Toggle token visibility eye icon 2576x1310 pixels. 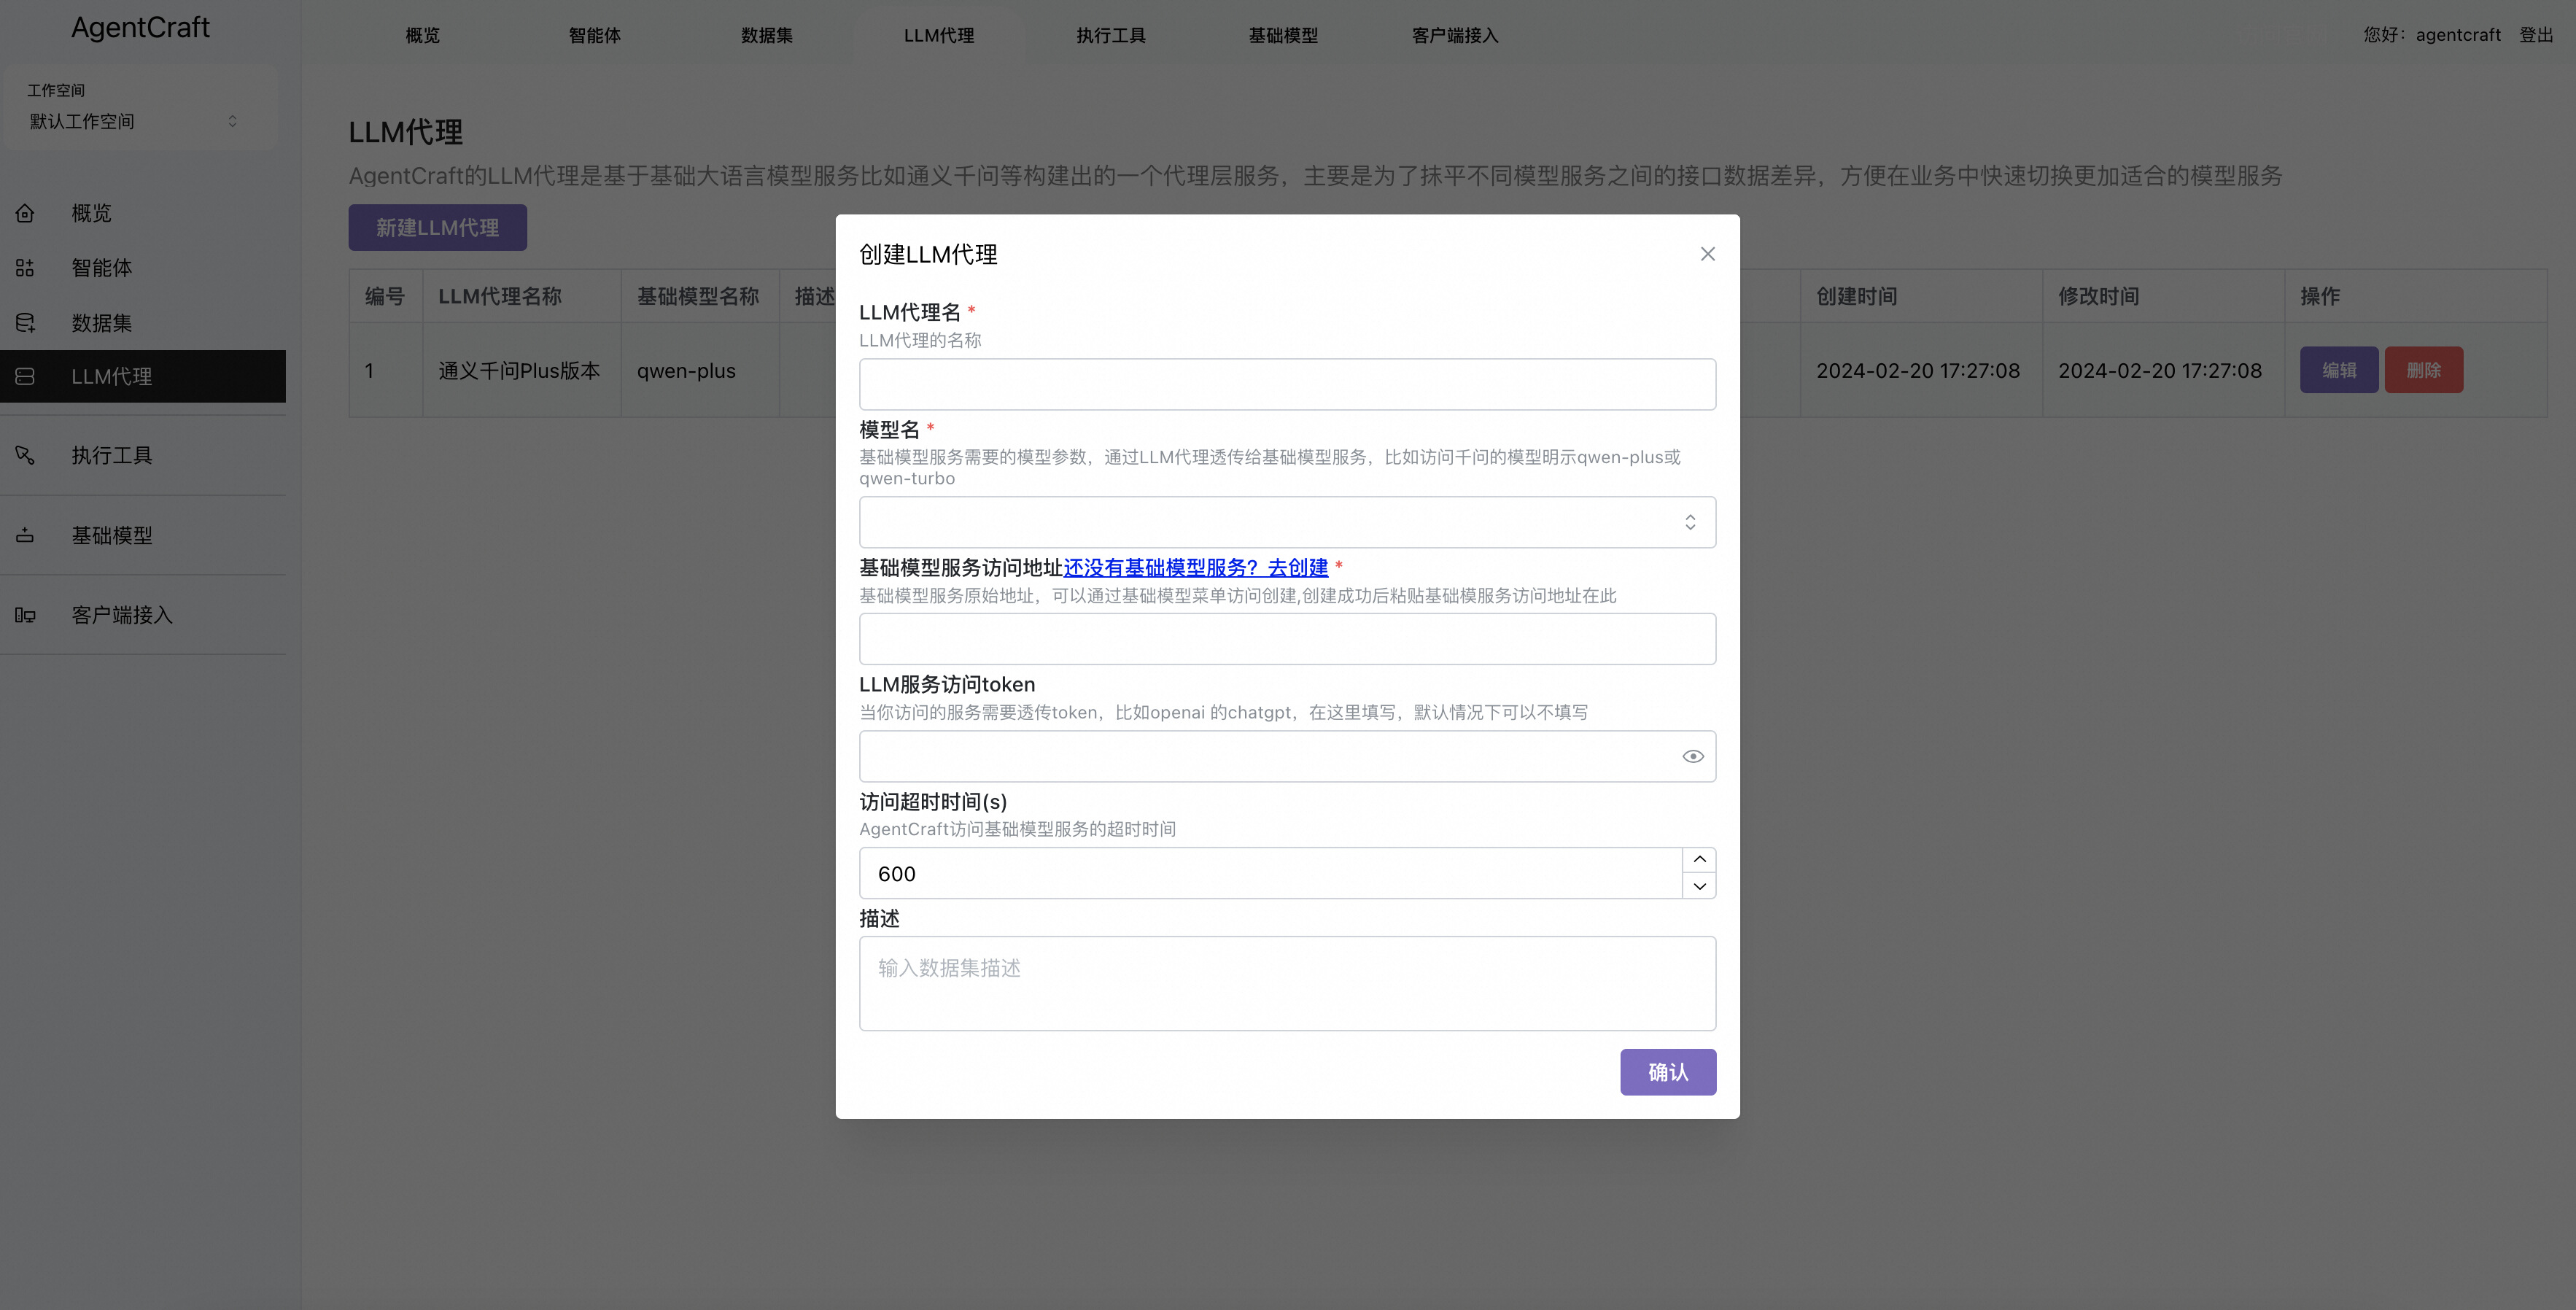click(x=1692, y=756)
